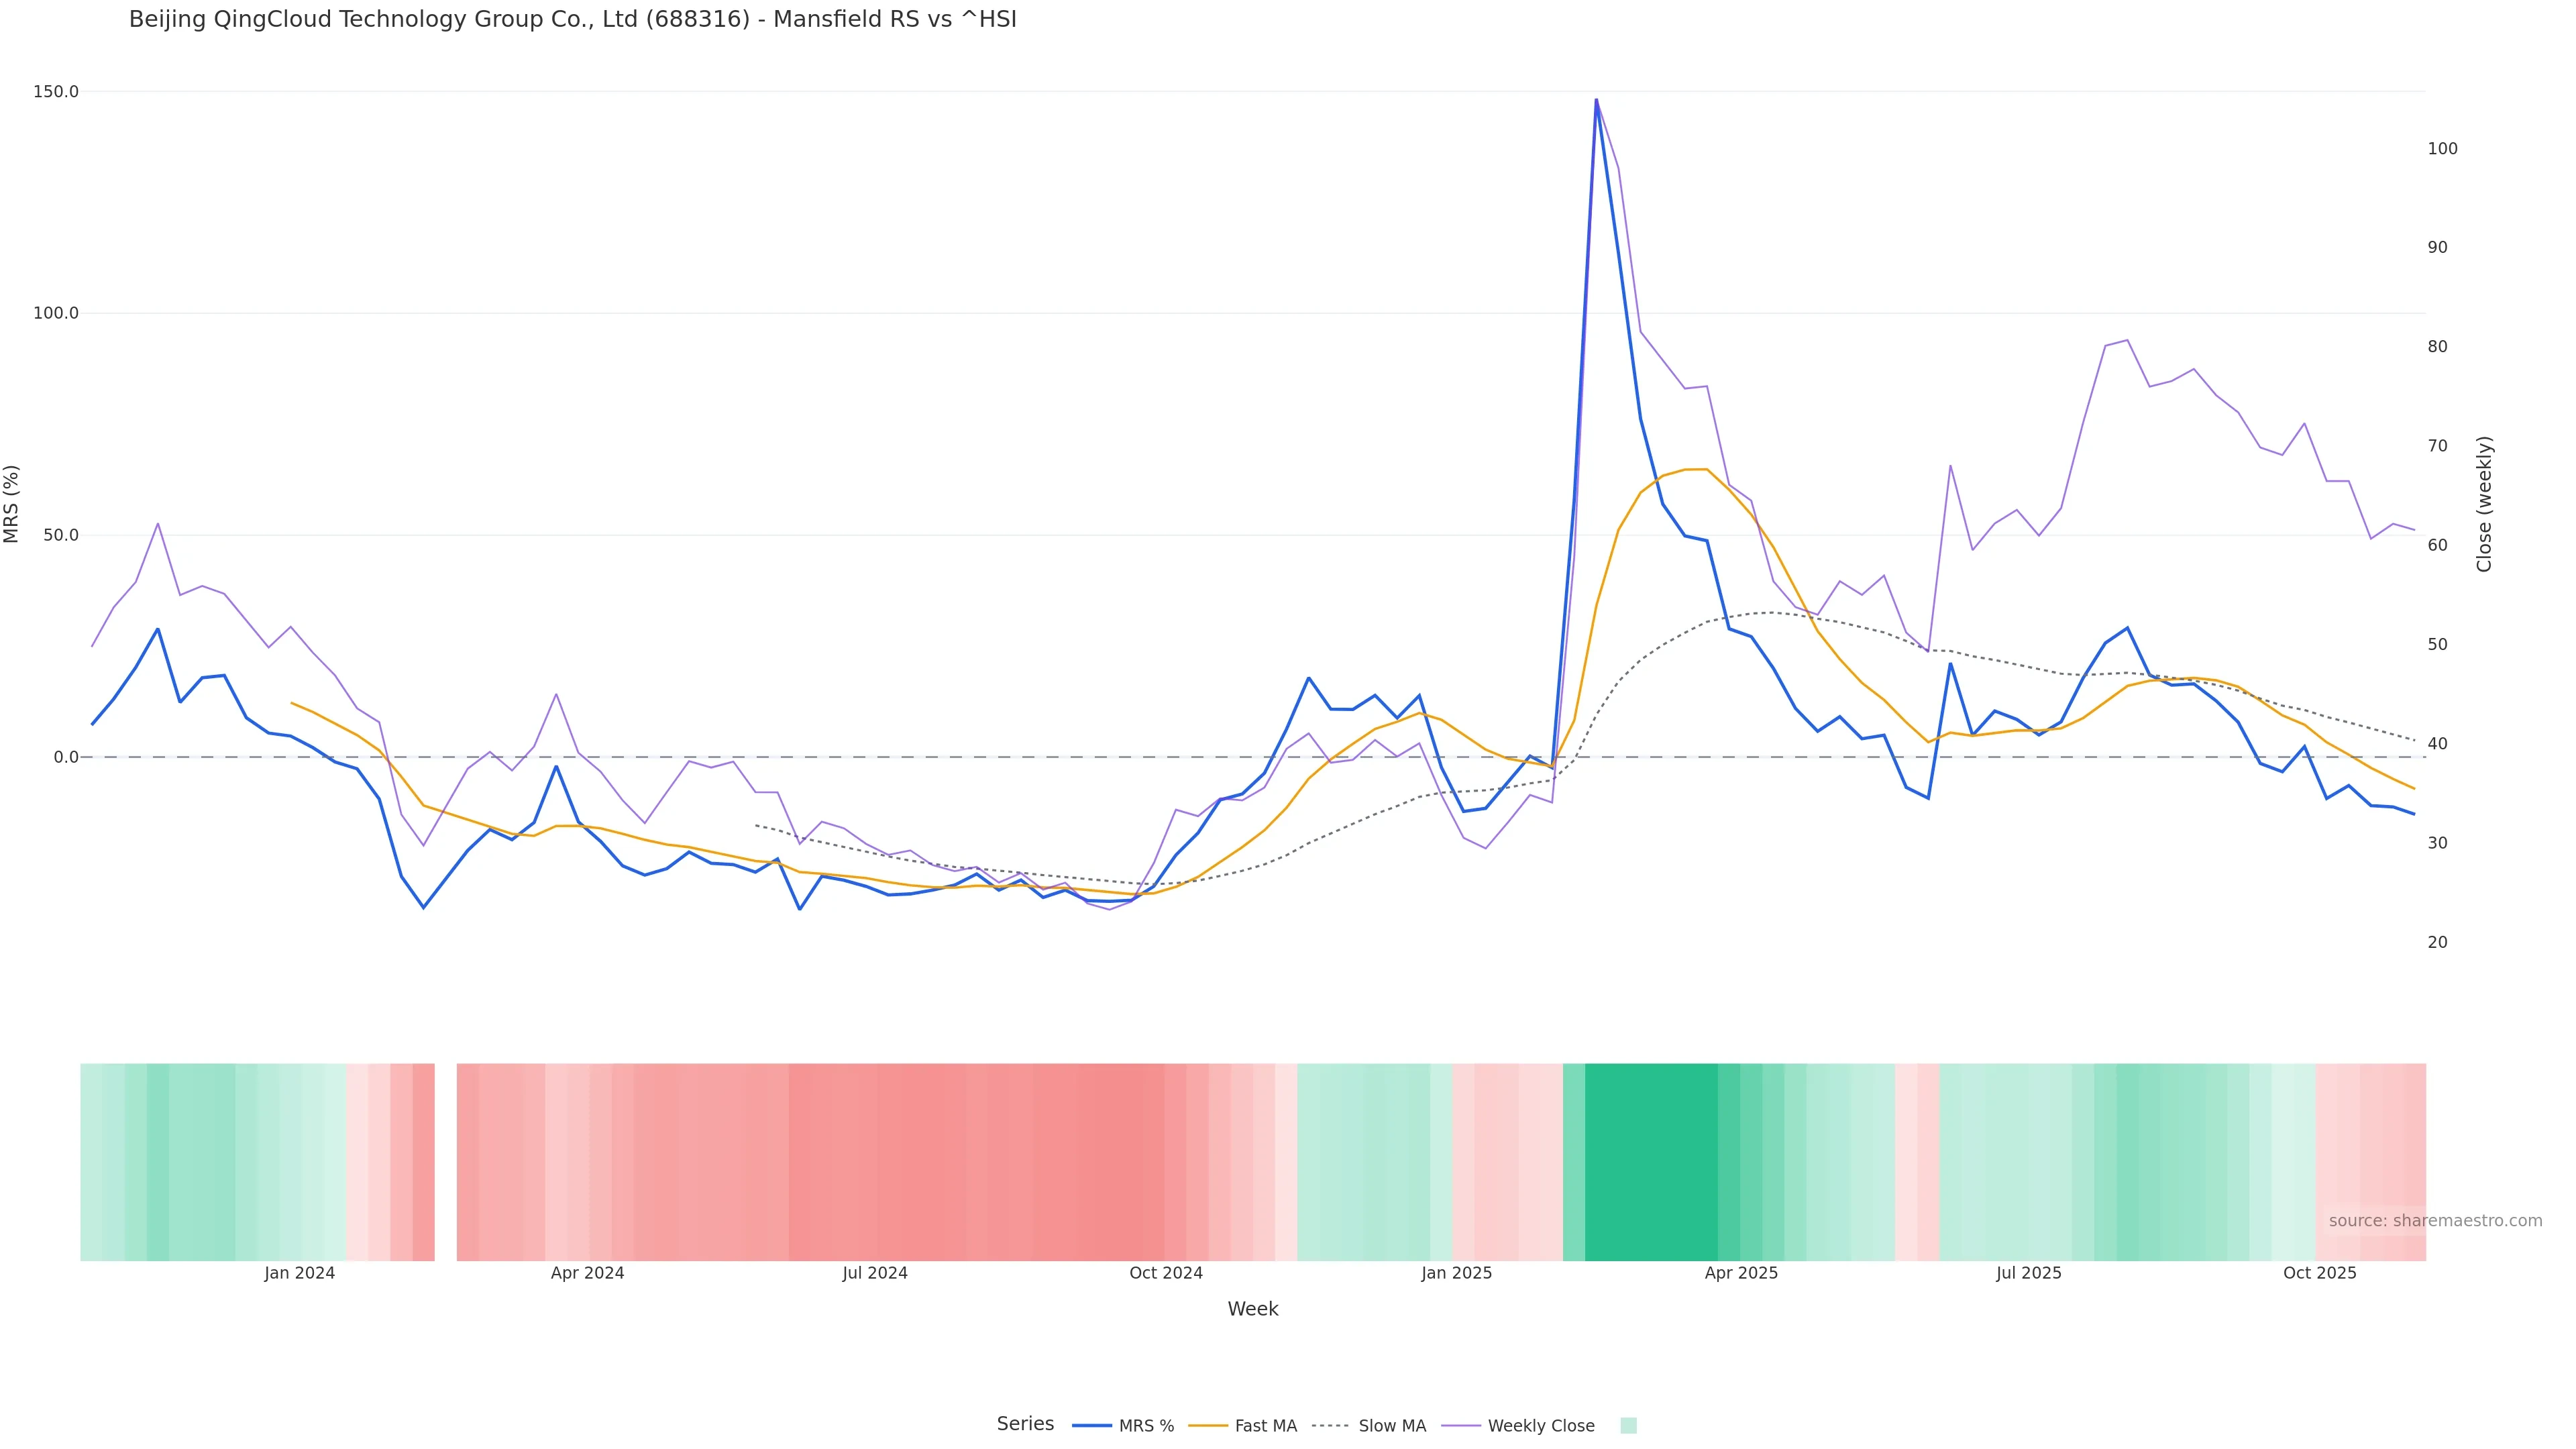Screen dimensions: 2576x1449
Task: Click the Oct 2024 x-axis tick label
Action: pyautogui.click(x=1166, y=1273)
